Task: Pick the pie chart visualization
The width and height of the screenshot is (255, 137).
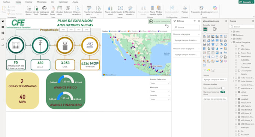Action: click(x=221, y=44)
